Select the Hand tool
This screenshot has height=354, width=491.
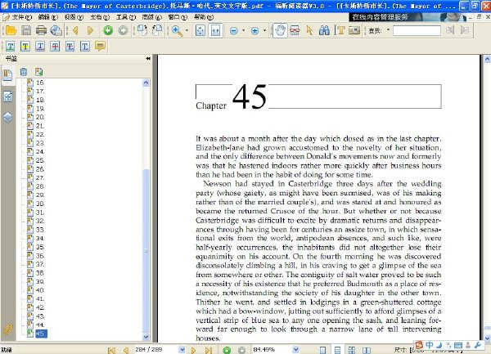pyautogui.click(x=280, y=30)
